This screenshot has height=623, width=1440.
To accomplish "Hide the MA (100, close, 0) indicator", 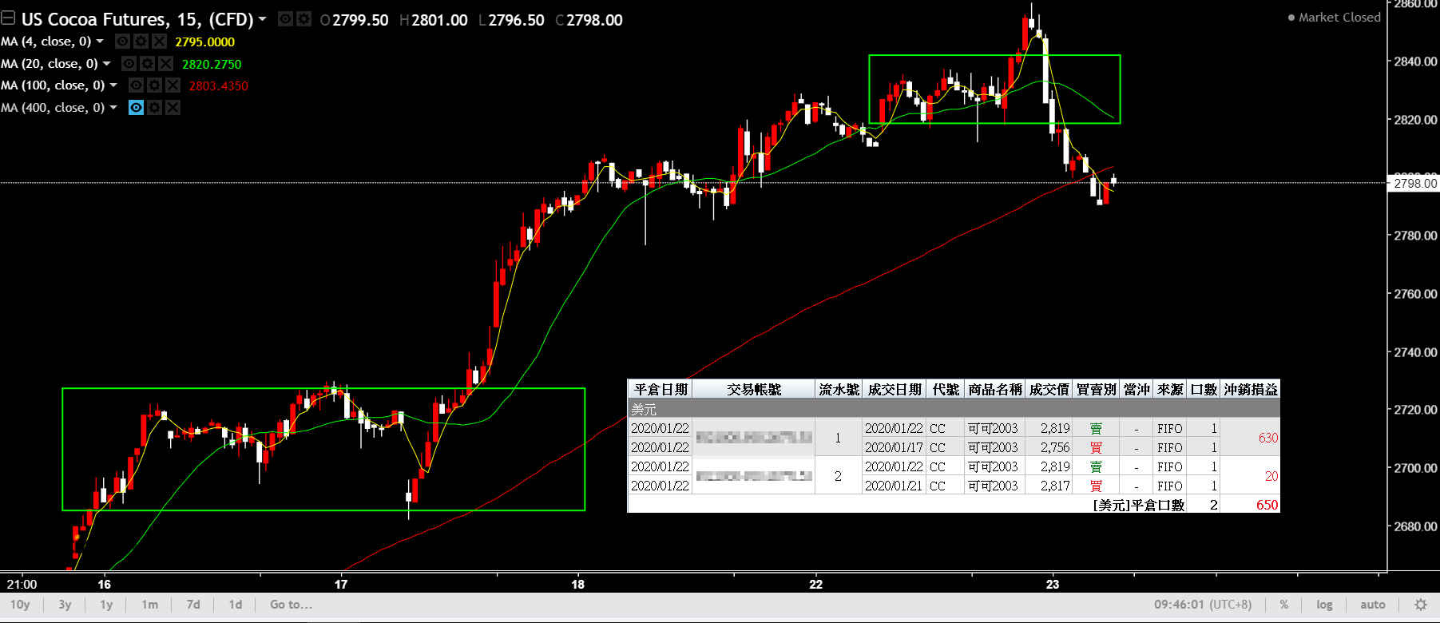I will click(x=136, y=85).
